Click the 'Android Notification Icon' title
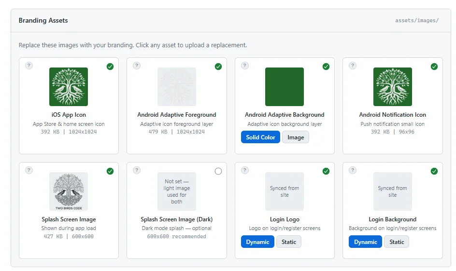Viewport: 456px width, 271px height. (393, 115)
